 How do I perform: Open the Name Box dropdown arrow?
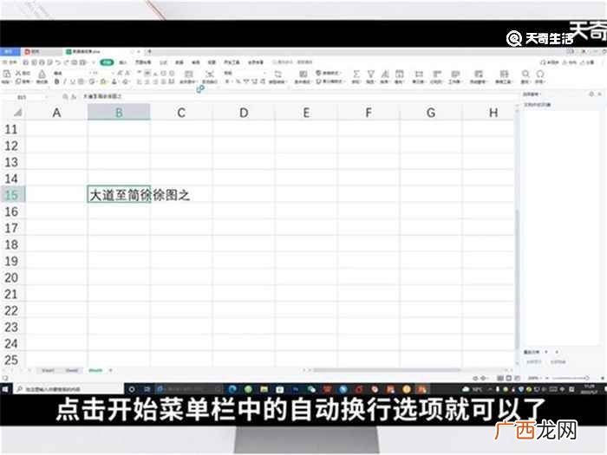coord(47,97)
